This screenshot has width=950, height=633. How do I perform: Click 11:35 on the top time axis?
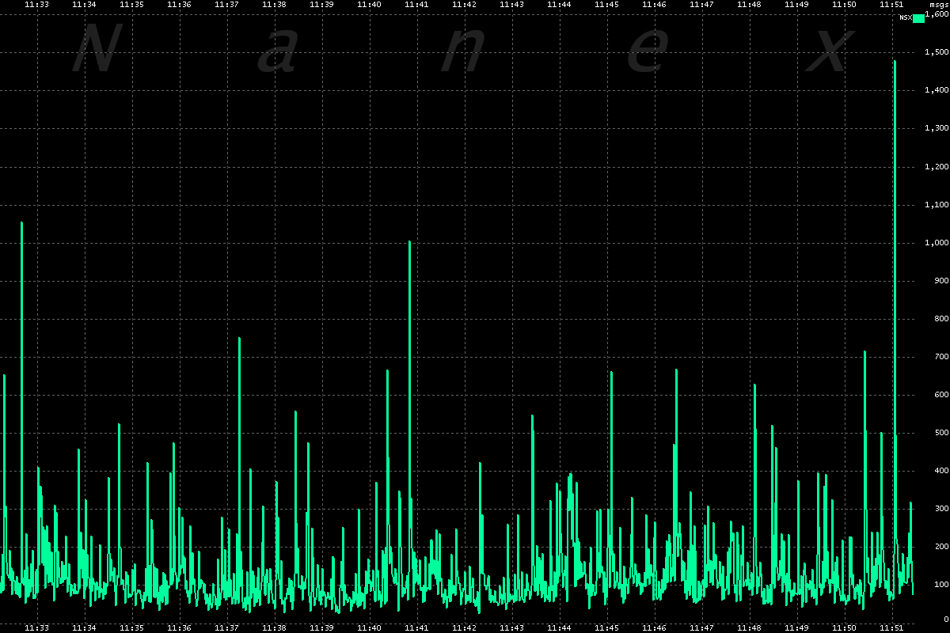click(131, 5)
